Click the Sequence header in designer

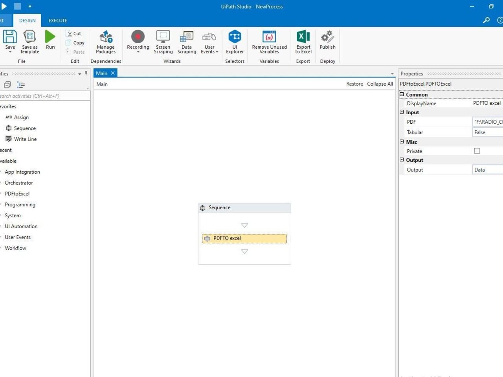tap(244, 208)
